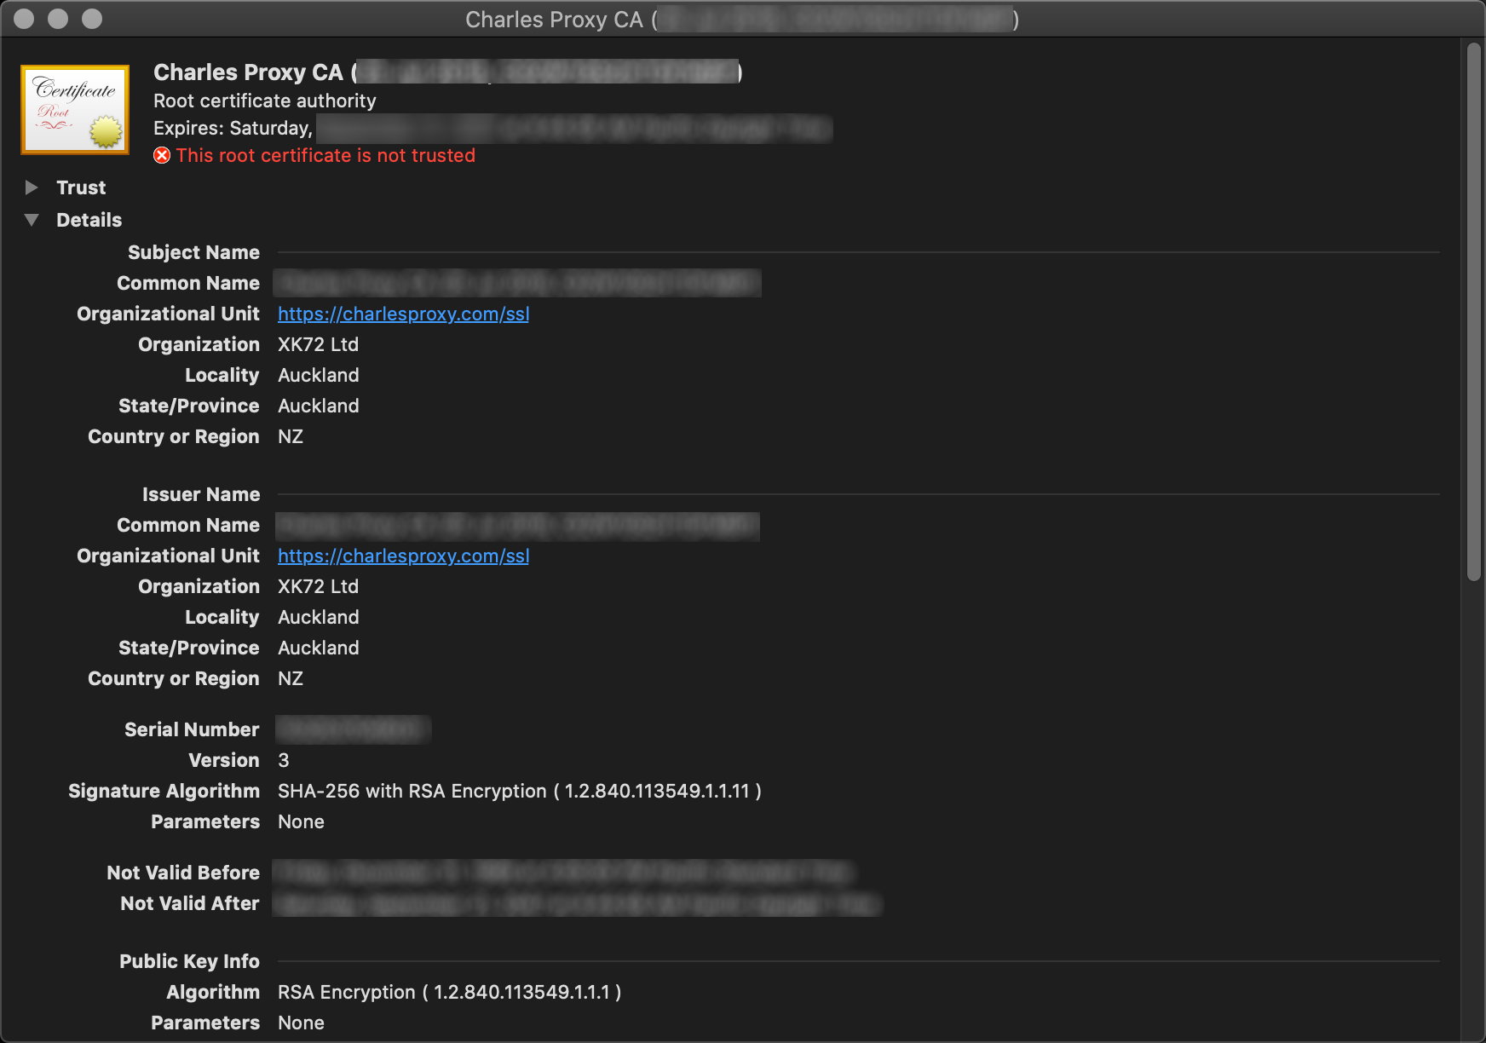This screenshot has height=1043, width=1486.
Task: Click the root certificate icon image
Action: (x=75, y=110)
